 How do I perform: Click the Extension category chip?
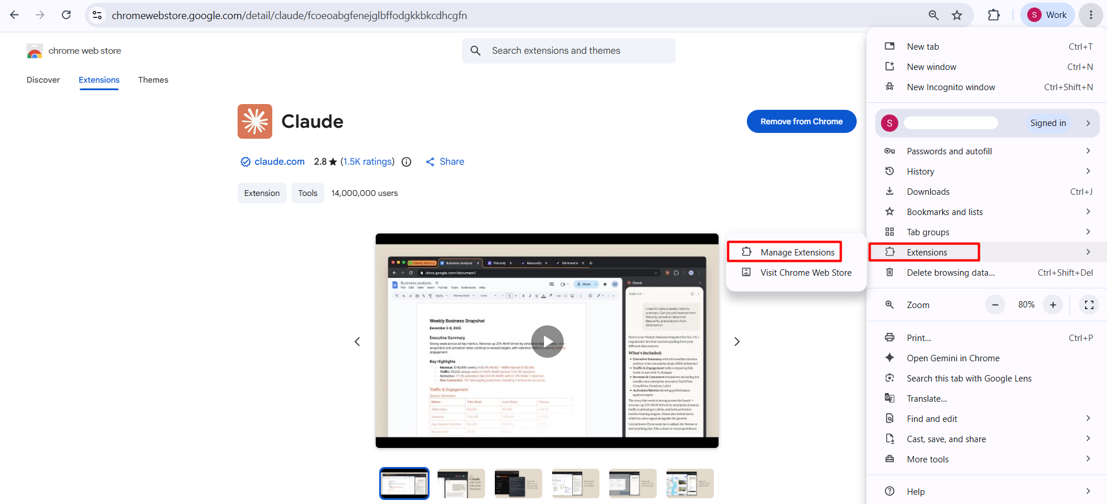pos(262,193)
